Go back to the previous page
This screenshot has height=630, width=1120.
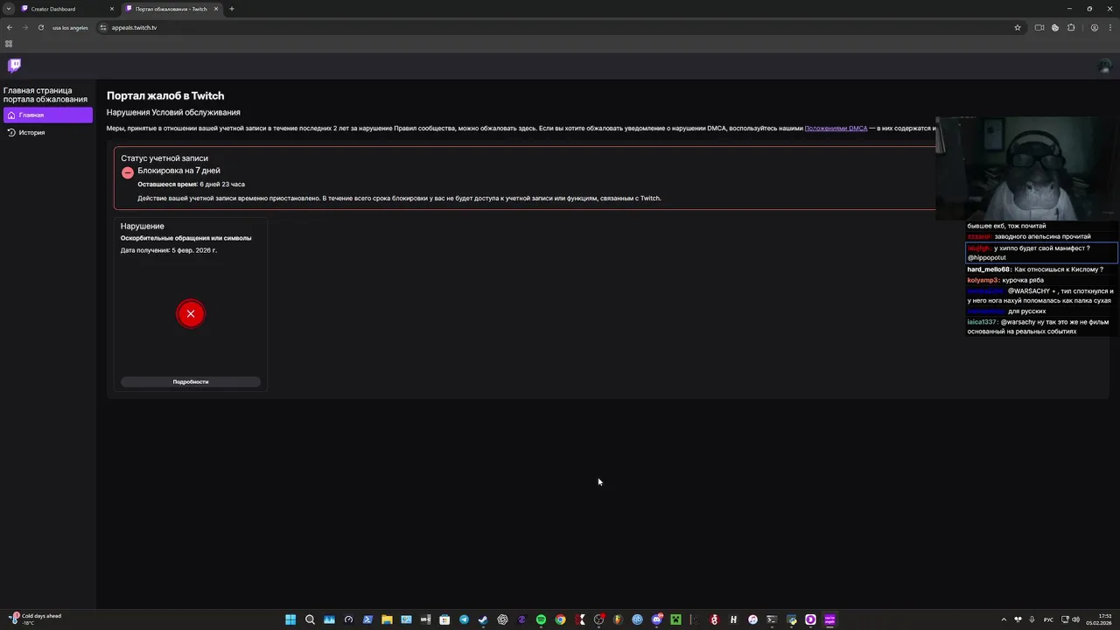10,27
